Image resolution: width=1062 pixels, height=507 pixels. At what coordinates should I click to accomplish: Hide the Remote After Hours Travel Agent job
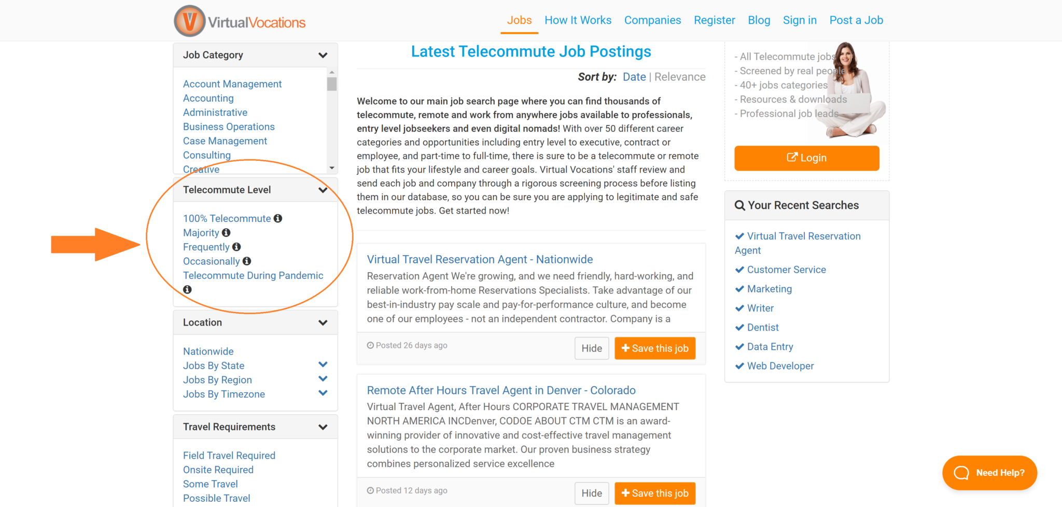592,493
